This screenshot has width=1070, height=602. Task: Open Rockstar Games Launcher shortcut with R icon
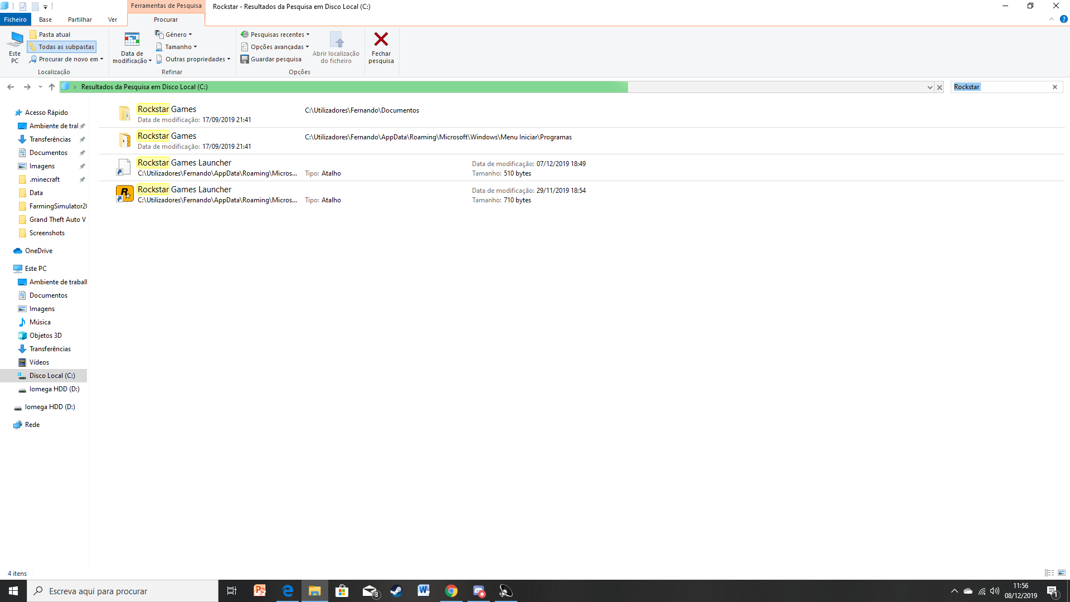click(124, 194)
